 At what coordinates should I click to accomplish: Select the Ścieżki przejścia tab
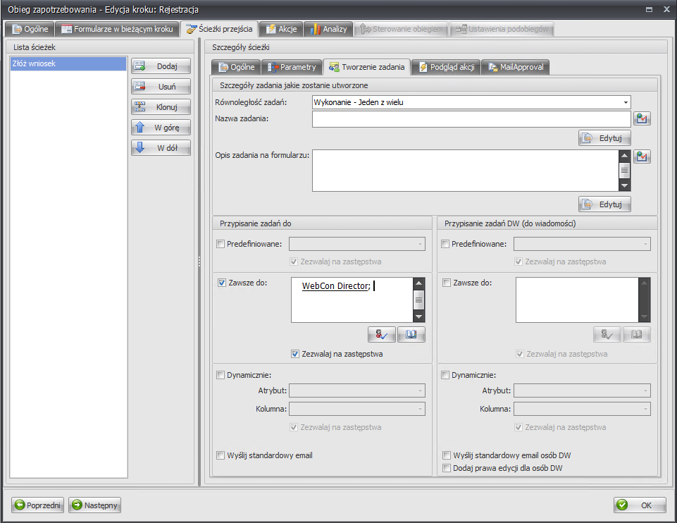tap(219, 29)
